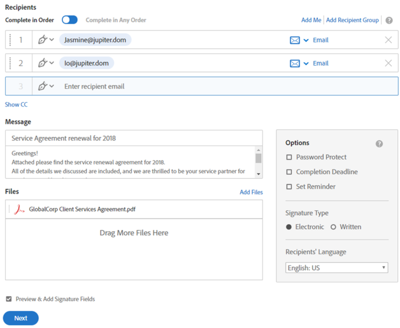This screenshot has width=400, height=328.
Task: Click the help question mark beside Add Recipient Group
Action: click(389, 20)
